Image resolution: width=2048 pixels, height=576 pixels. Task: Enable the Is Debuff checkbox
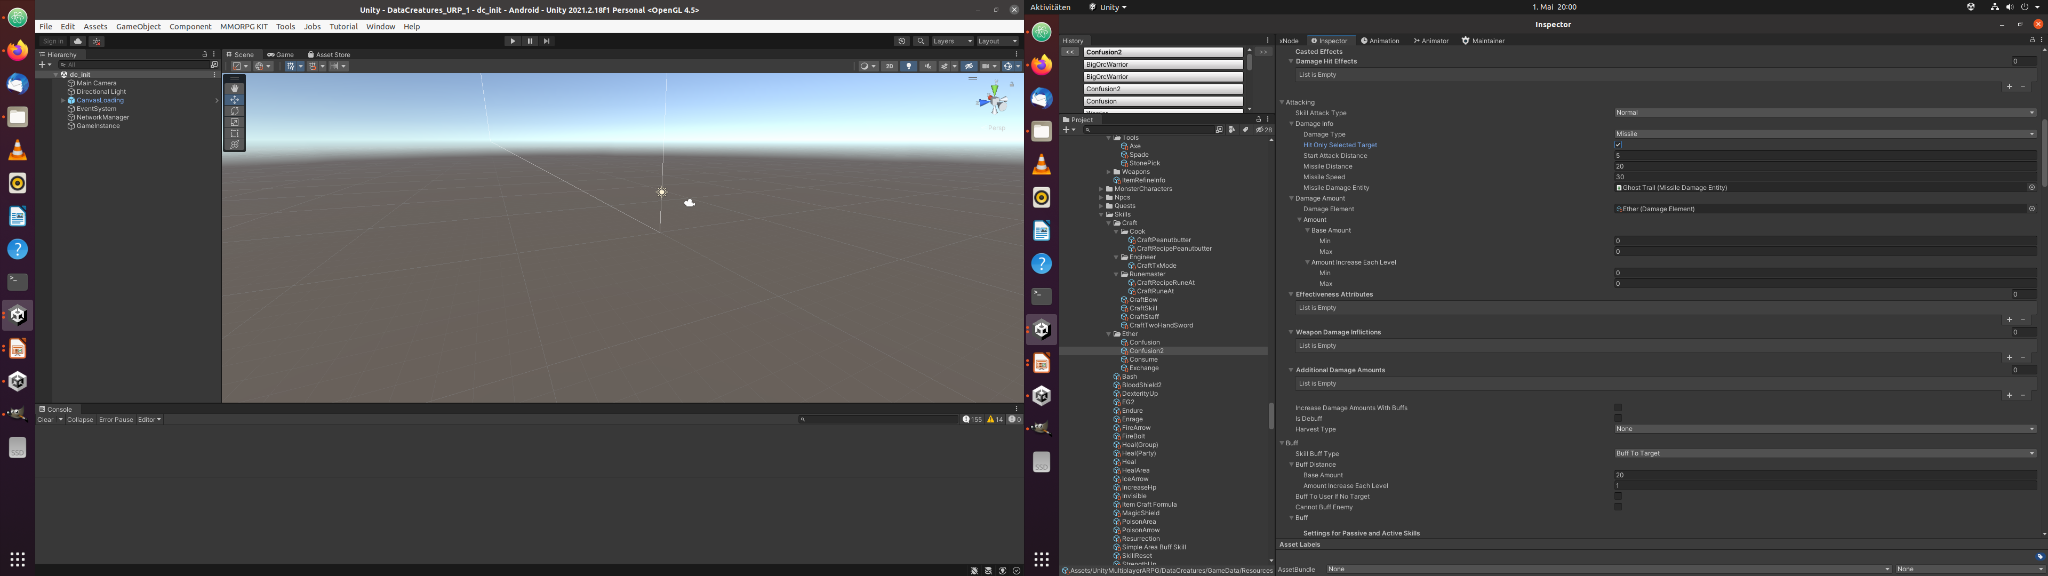pos(1619,418)
